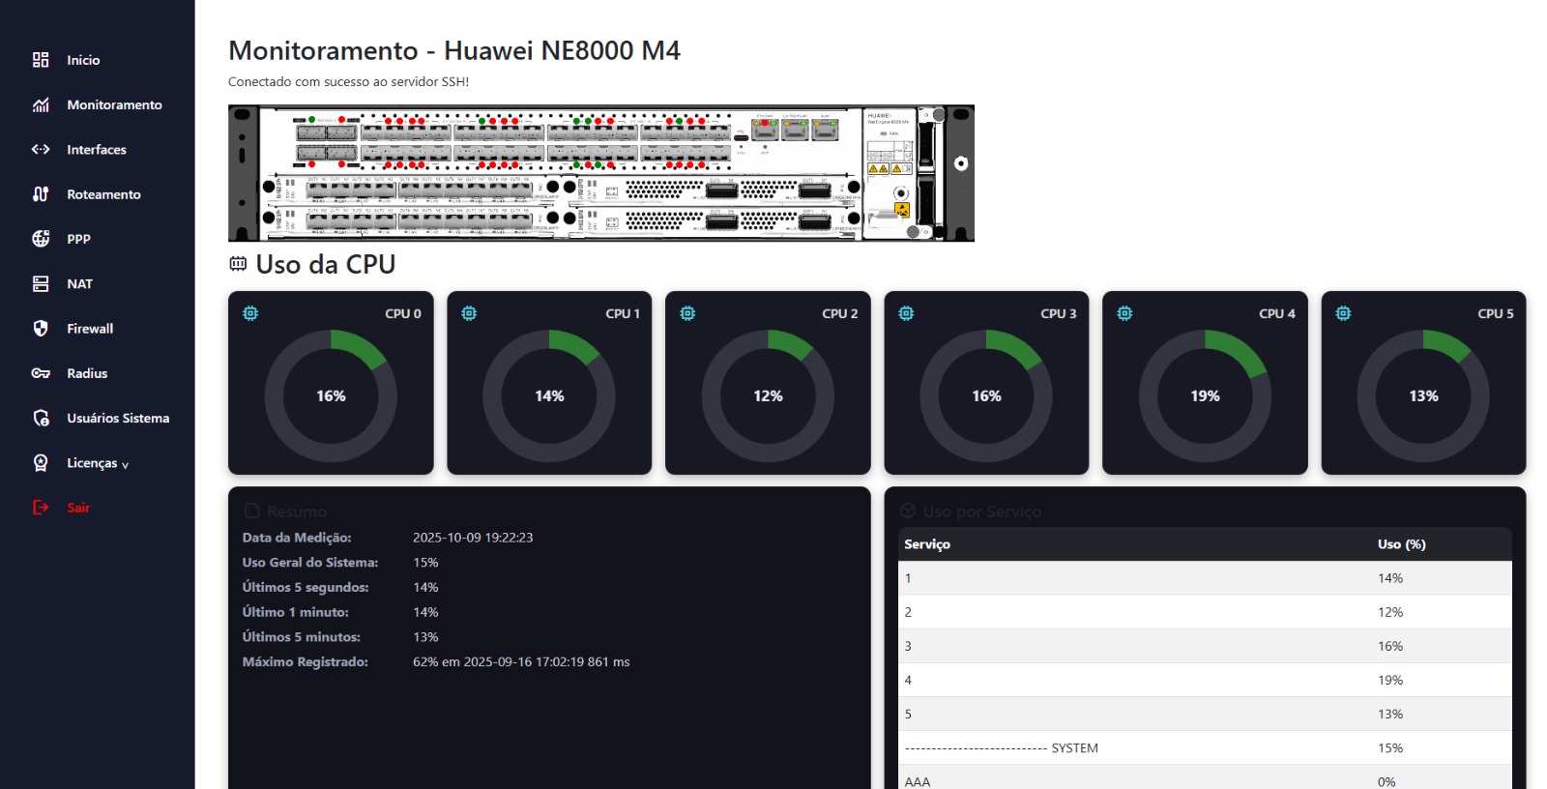Image resolution: width=1547 pixels, height=789 pixels.
Task: Click the Monitoramento chart icon in sidebar
Action: pyautogui.click(x=41, y=104)
